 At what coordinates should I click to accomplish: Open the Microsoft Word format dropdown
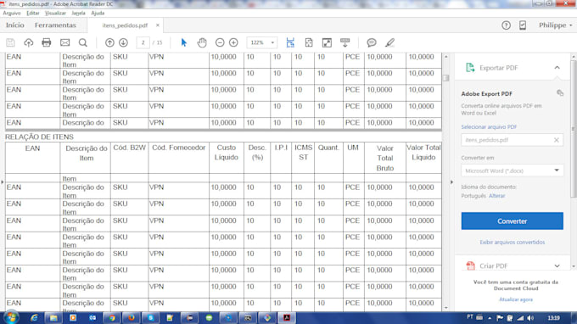pyautogui.click(x=512, y=170)
